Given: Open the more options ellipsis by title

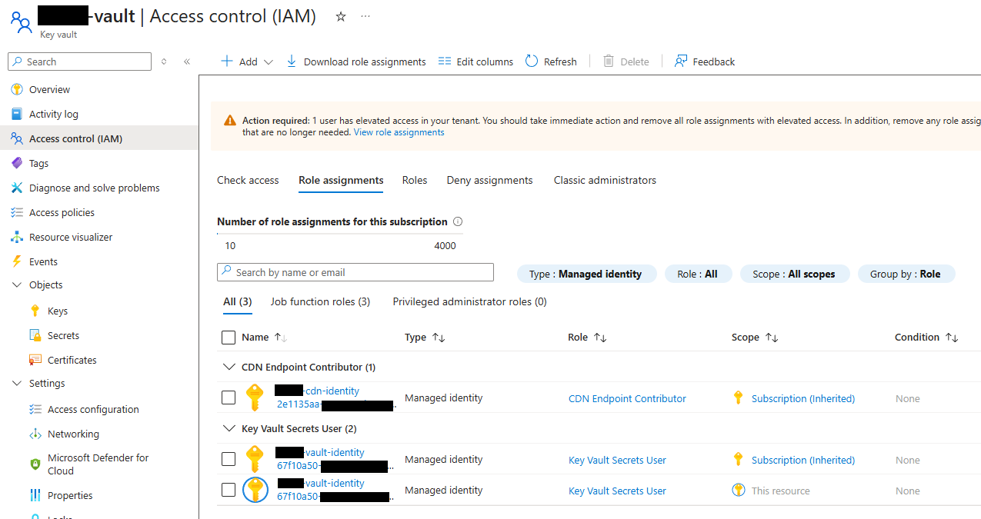Looking at the screenshot, I should pos(365,17).
